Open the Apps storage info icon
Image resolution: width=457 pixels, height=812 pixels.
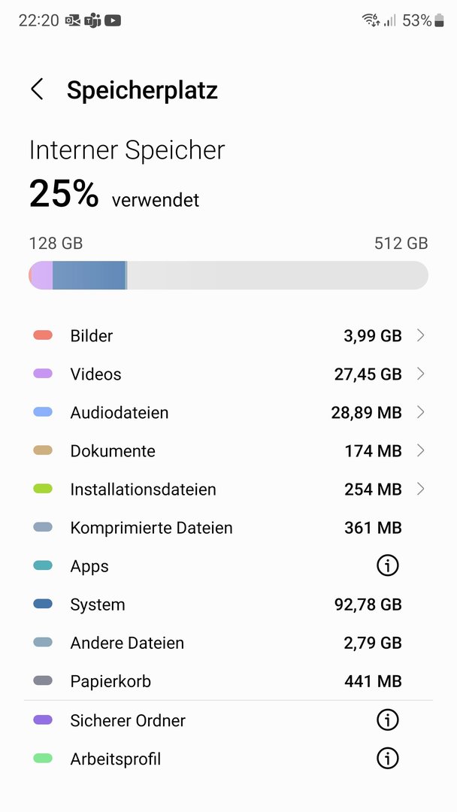[x=387, y=566]
